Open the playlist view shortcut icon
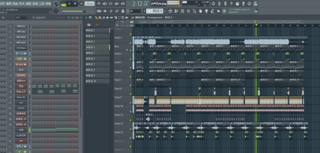 170,11
